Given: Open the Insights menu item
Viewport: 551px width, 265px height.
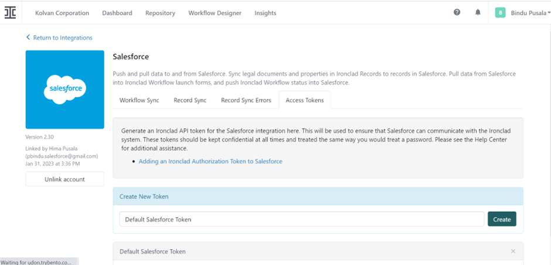Looking at the screenshot, I should (x=266, y=13).
